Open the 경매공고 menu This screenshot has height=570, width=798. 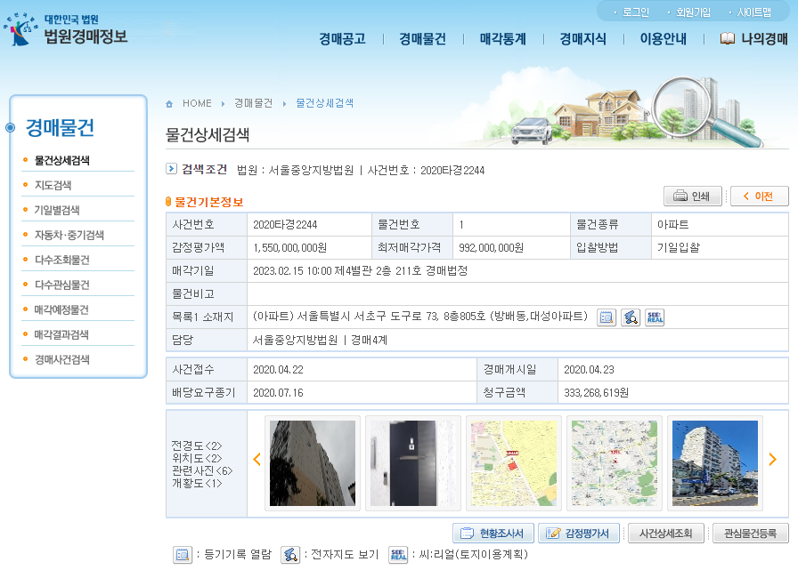tap(343, 39)
